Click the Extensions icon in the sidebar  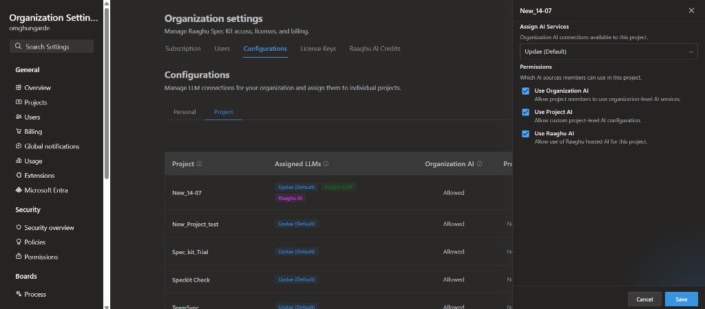[x=19, y=175]
